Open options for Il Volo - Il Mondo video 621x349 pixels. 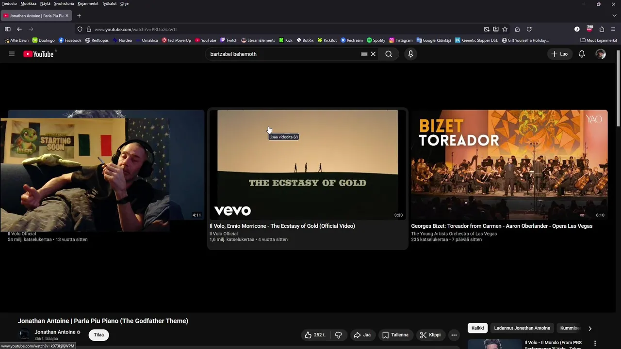tap(595, 343)
